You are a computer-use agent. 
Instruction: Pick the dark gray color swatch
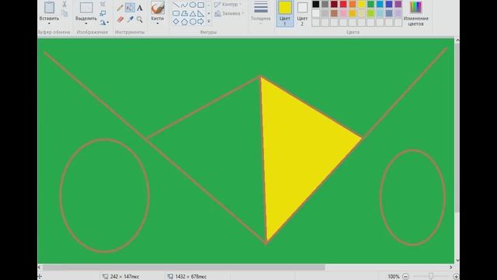coord(325,4)
